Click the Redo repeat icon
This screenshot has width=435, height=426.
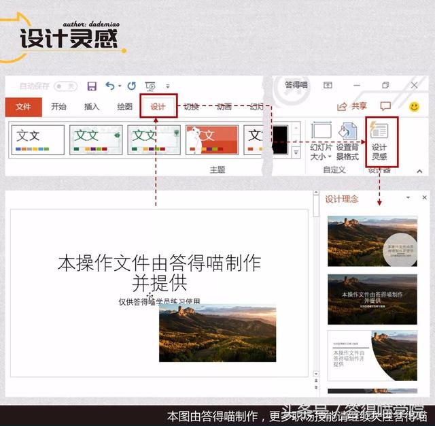click(x=131, y=86)
